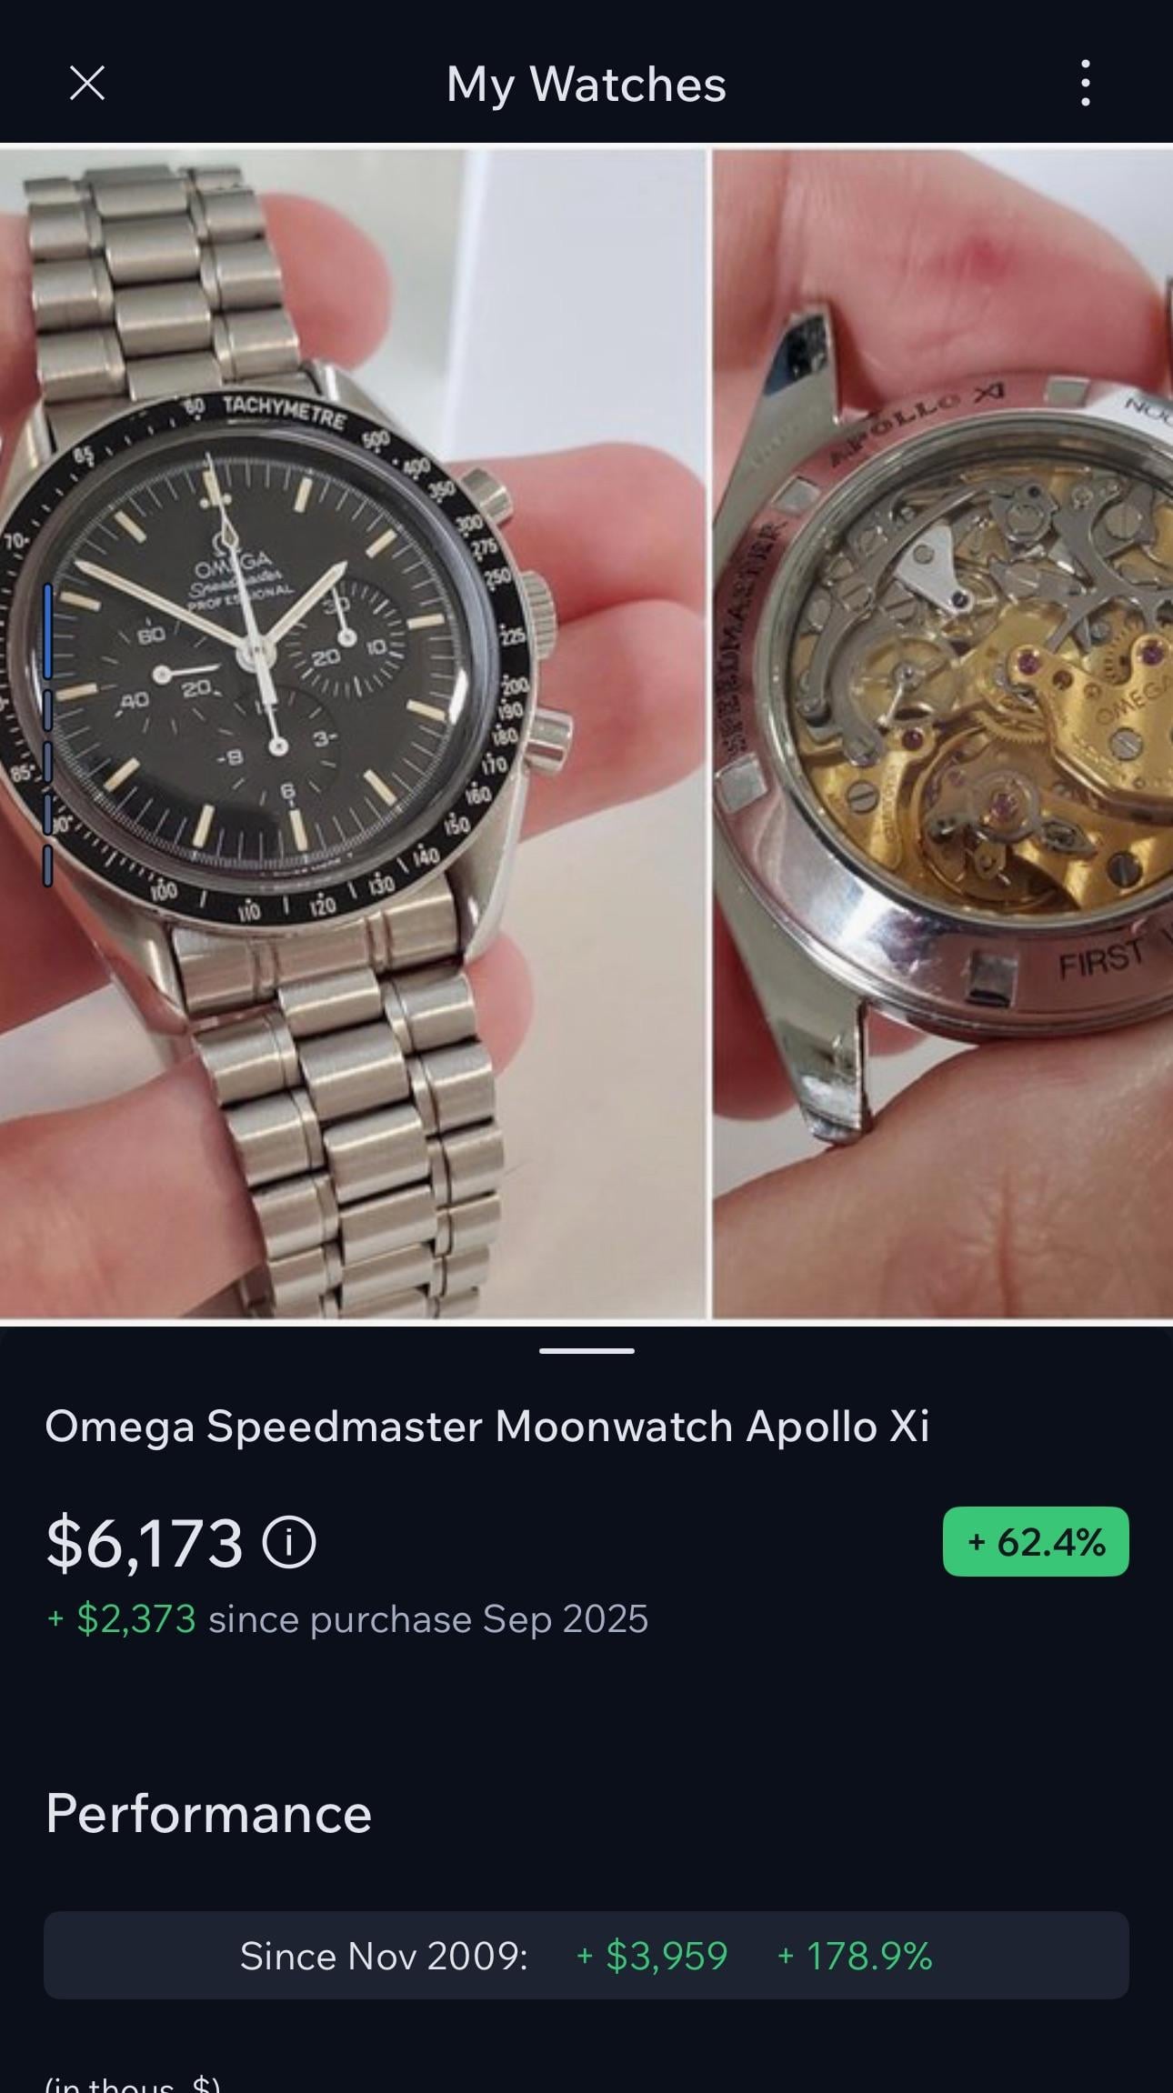Tap the $6,173 current value
The image size is (1173, 2093).
[145, 1543]
